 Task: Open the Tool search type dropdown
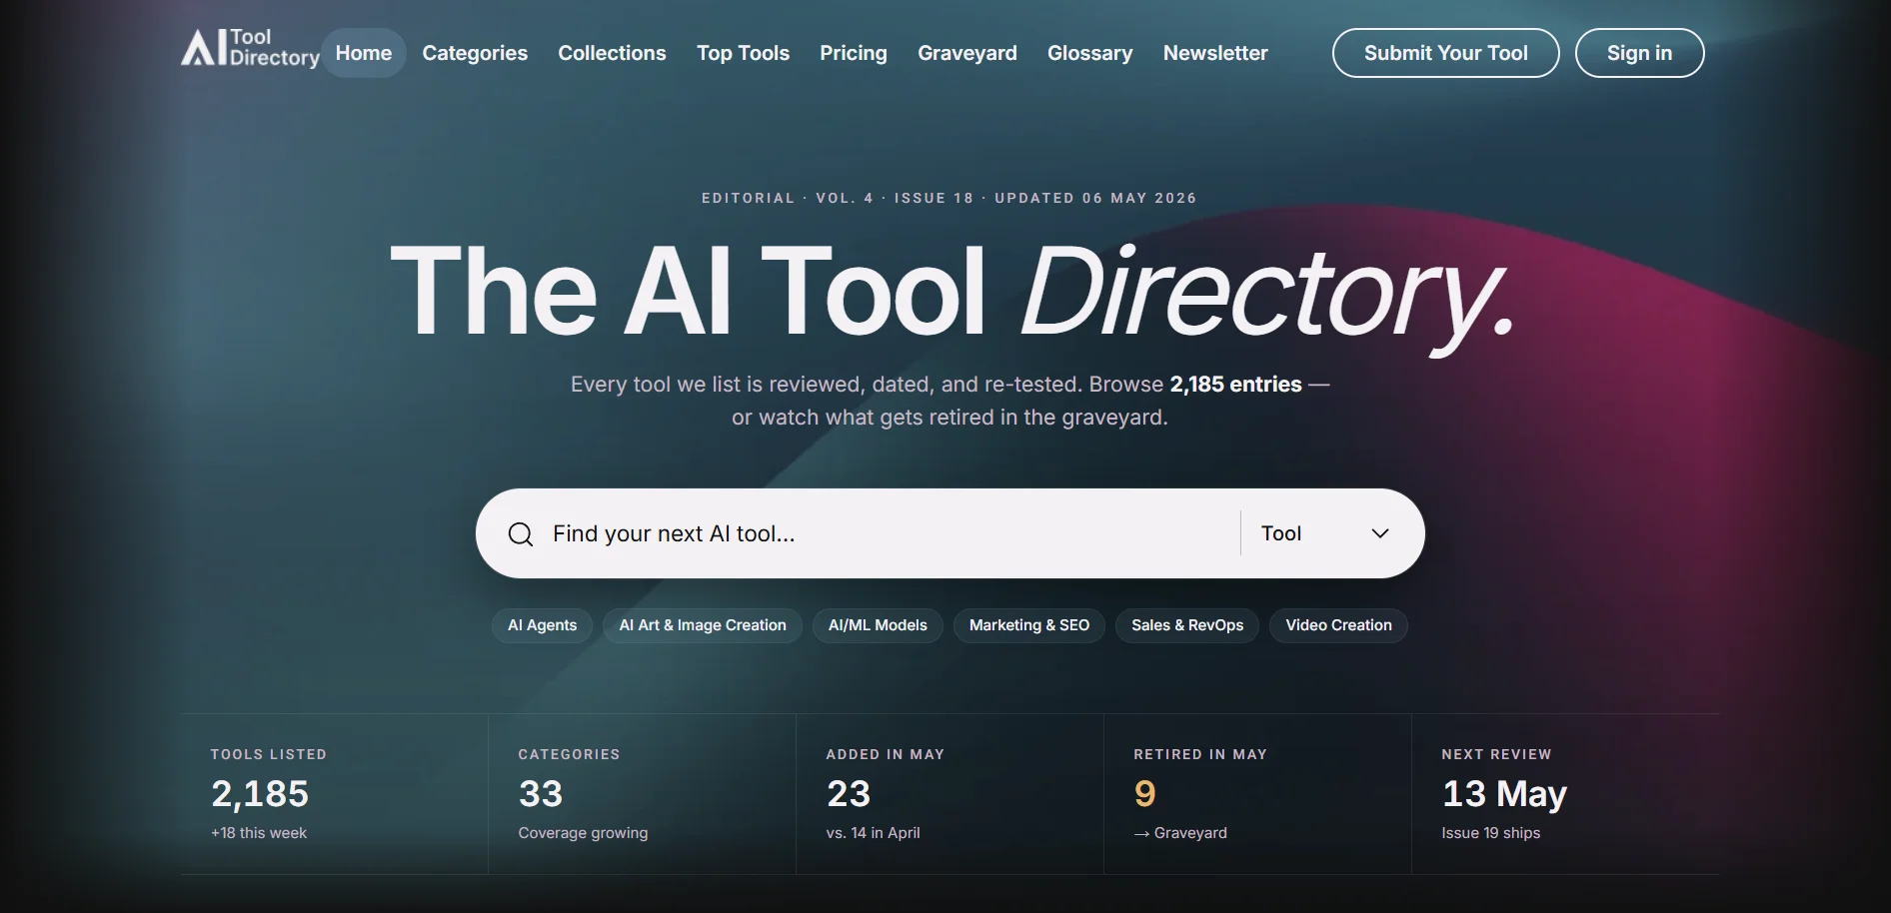tap(1325, 533)
